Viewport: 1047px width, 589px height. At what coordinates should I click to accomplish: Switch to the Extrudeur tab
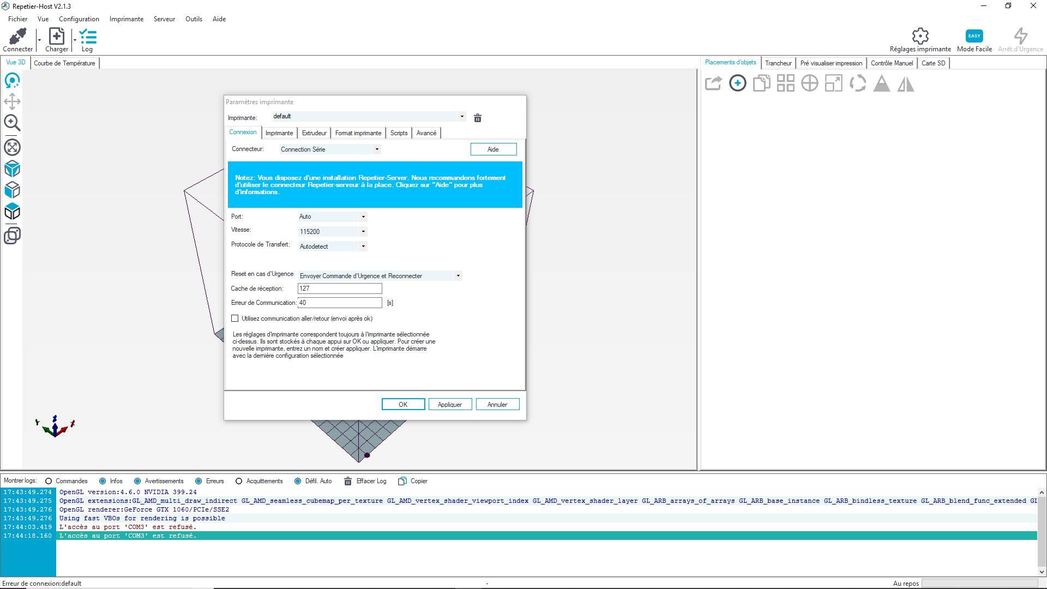[314, 133]
